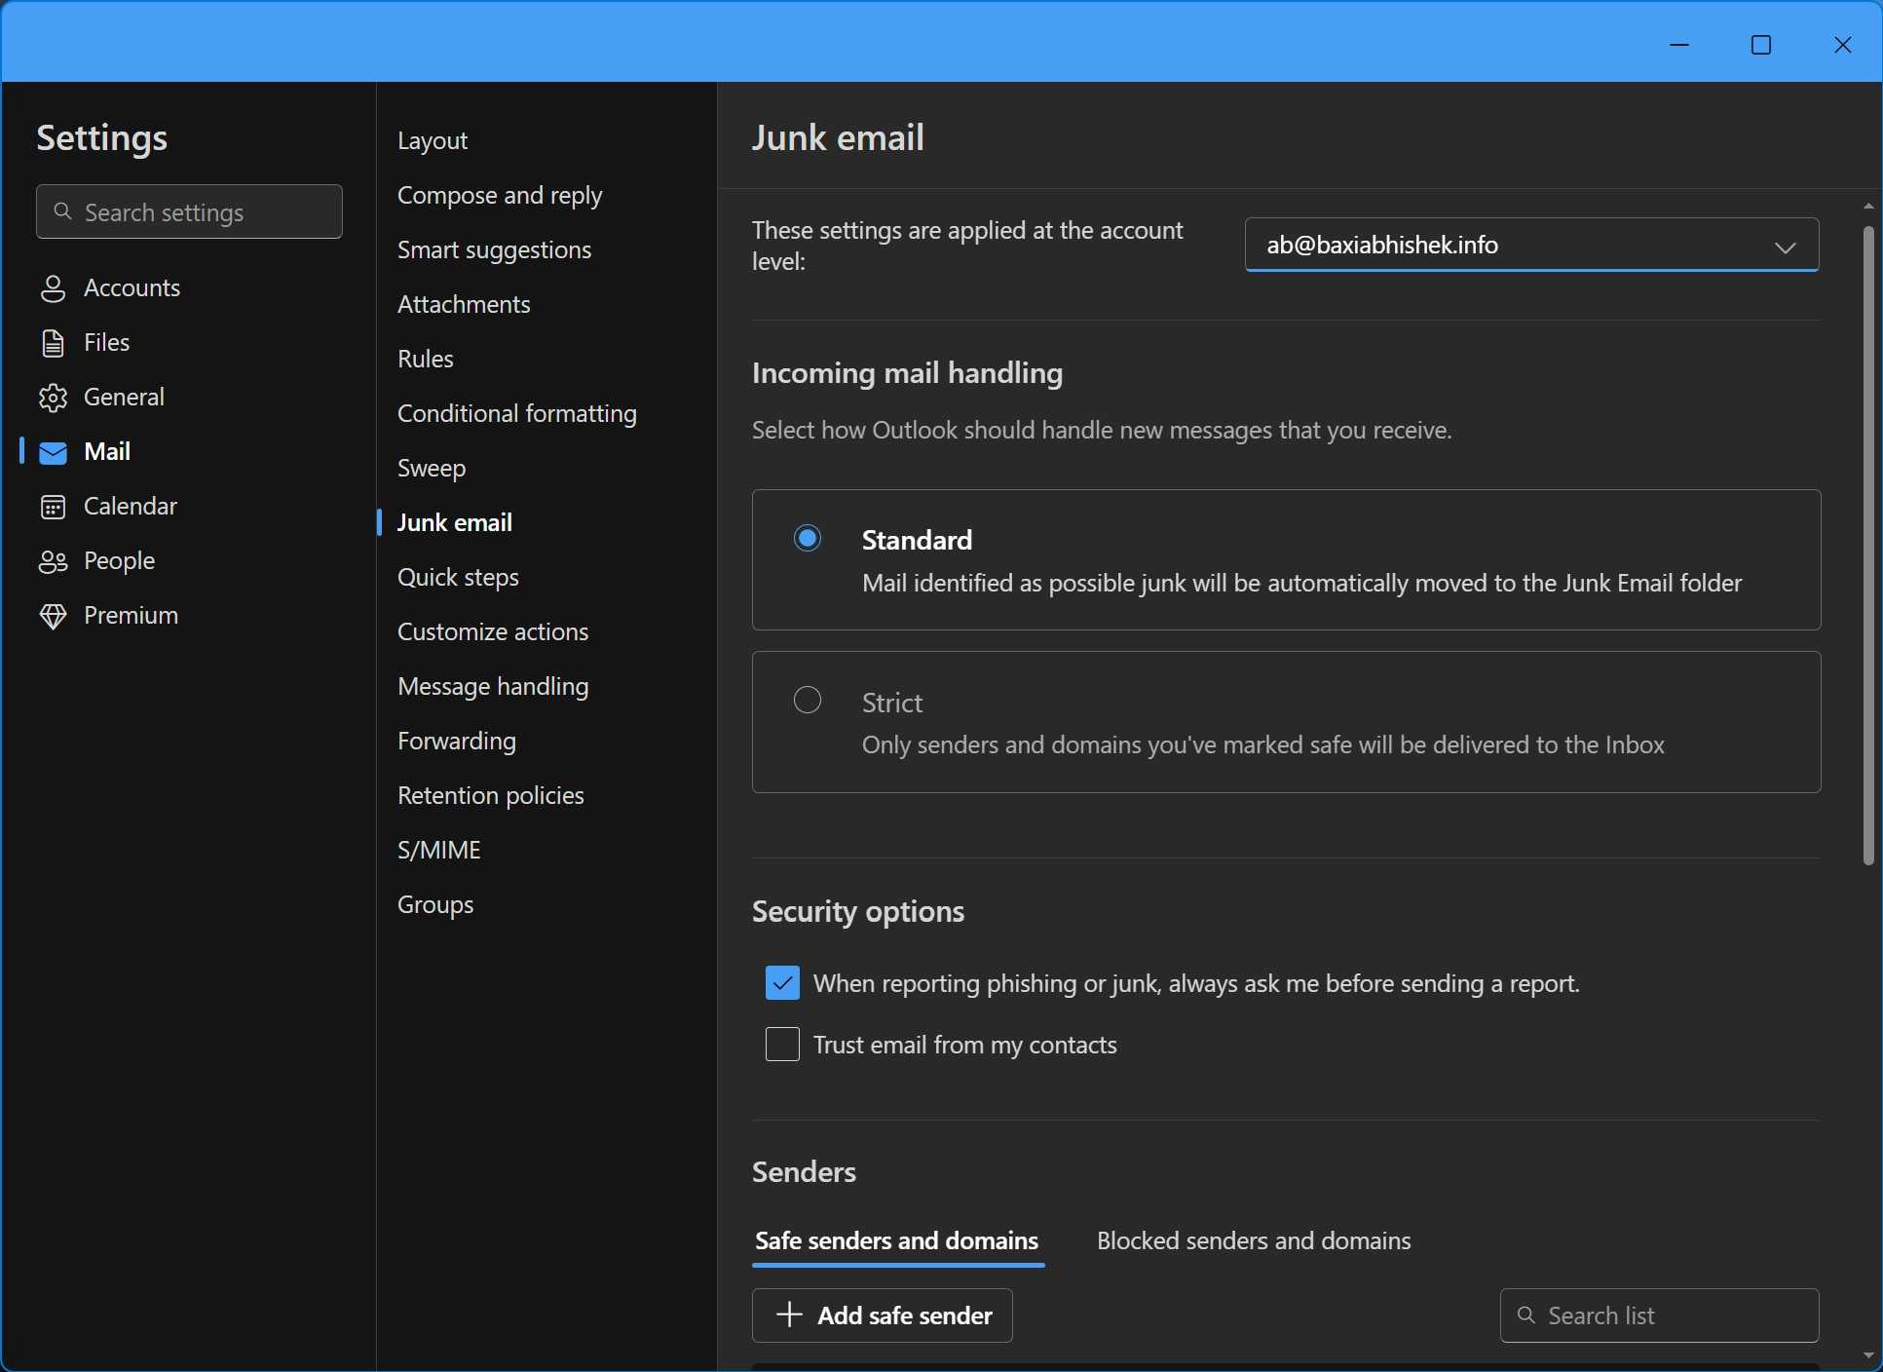Click the General gear icon
The width and height of the screenshot is (1883, 1372).
tap(53, 398)
